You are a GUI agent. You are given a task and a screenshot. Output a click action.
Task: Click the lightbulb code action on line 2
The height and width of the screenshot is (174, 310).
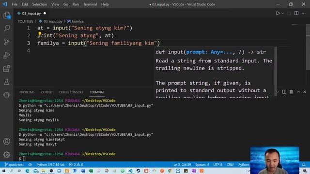(40, 34)
